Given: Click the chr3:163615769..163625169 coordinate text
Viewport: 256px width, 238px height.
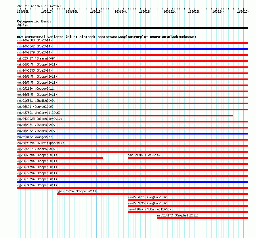Looking at the screenshot, I should pos(39,6).
